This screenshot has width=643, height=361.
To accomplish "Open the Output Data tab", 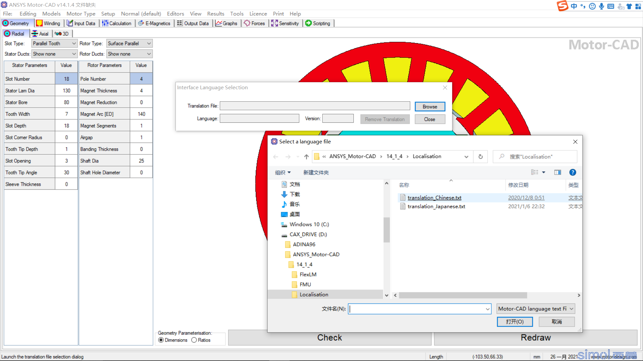I will coord(193,23).
